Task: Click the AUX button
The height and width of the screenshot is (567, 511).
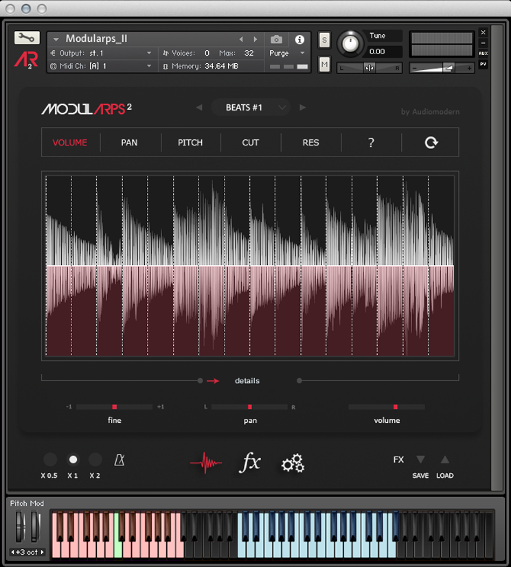Action: [x=483, y=53]
